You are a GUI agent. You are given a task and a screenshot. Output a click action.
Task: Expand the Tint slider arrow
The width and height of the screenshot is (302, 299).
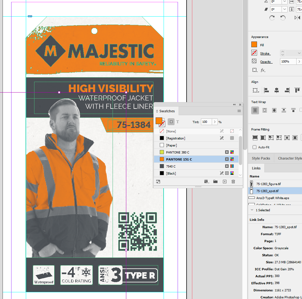click(x=215, y=122)
